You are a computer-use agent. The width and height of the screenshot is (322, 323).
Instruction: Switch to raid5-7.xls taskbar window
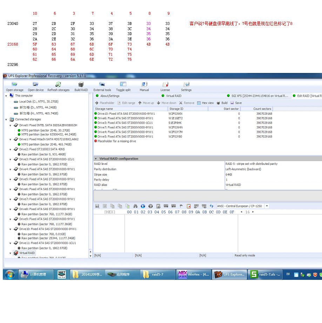coord(265,274)
